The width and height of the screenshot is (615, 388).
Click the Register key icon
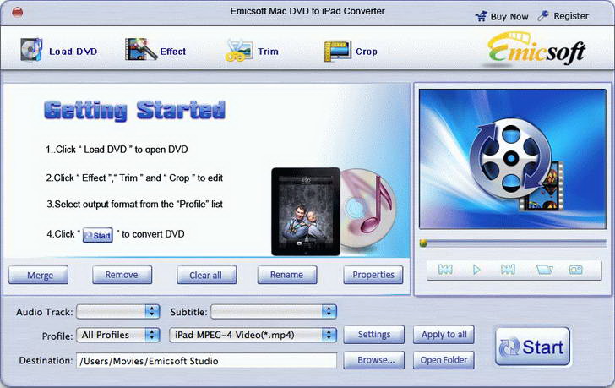point(543,16)
